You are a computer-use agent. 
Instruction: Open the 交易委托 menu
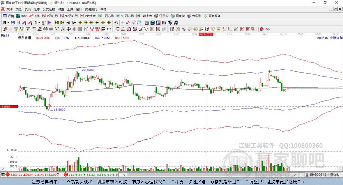(x=91, y=9)
